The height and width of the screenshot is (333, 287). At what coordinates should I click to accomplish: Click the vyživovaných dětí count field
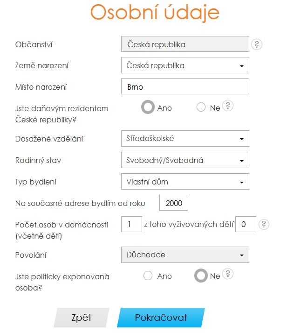coord(246,224)
